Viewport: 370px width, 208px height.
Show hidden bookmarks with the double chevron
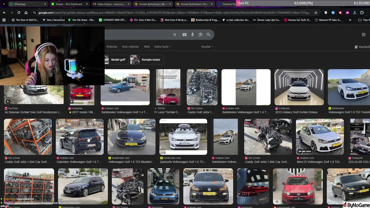point(350,20)
